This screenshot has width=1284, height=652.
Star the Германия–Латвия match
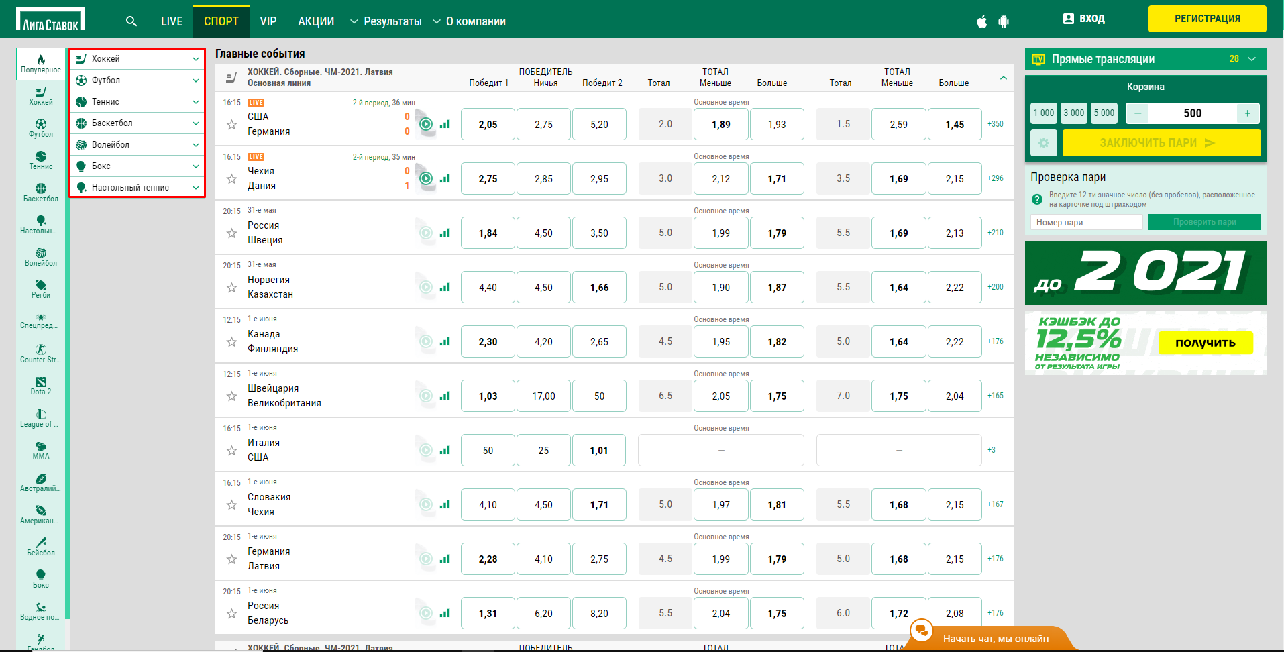coord(231,559)
